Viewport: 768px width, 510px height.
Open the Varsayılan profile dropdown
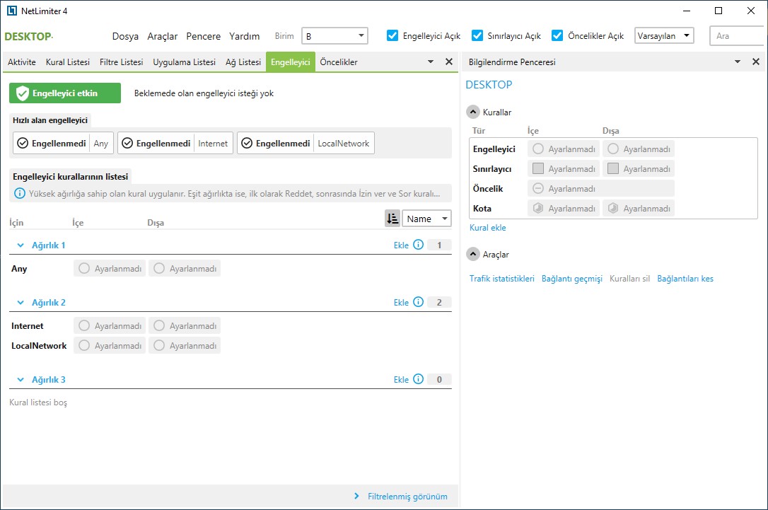(664, 36)
